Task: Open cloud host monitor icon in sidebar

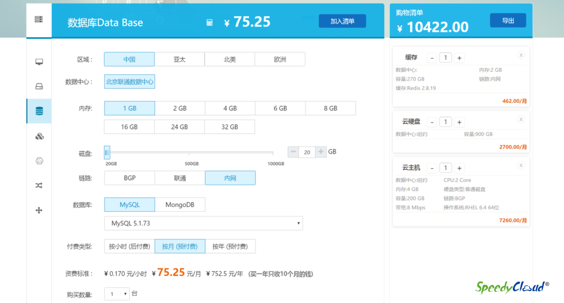Action: (x=39, y=62)
